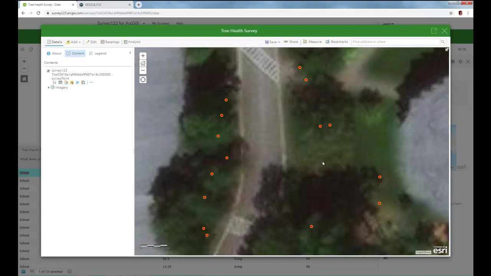Open the Chrome three-dot menu
491x276 pixels.
coord(468,13)
